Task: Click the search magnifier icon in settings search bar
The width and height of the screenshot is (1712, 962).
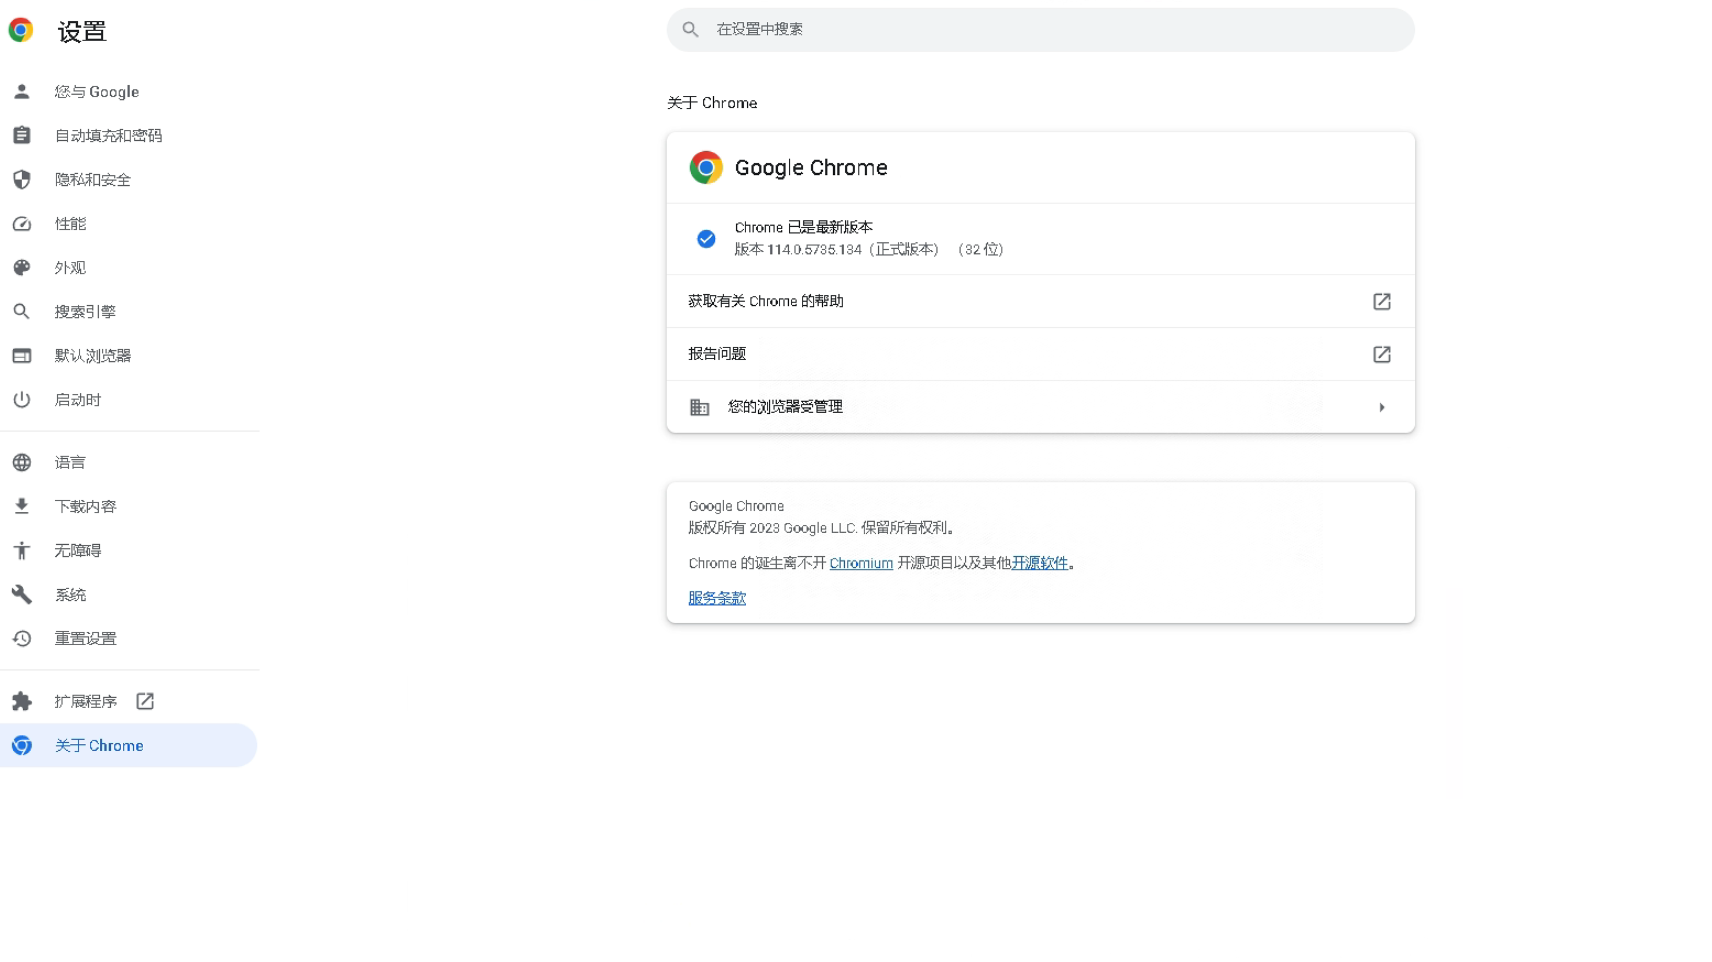Action: 691,29
